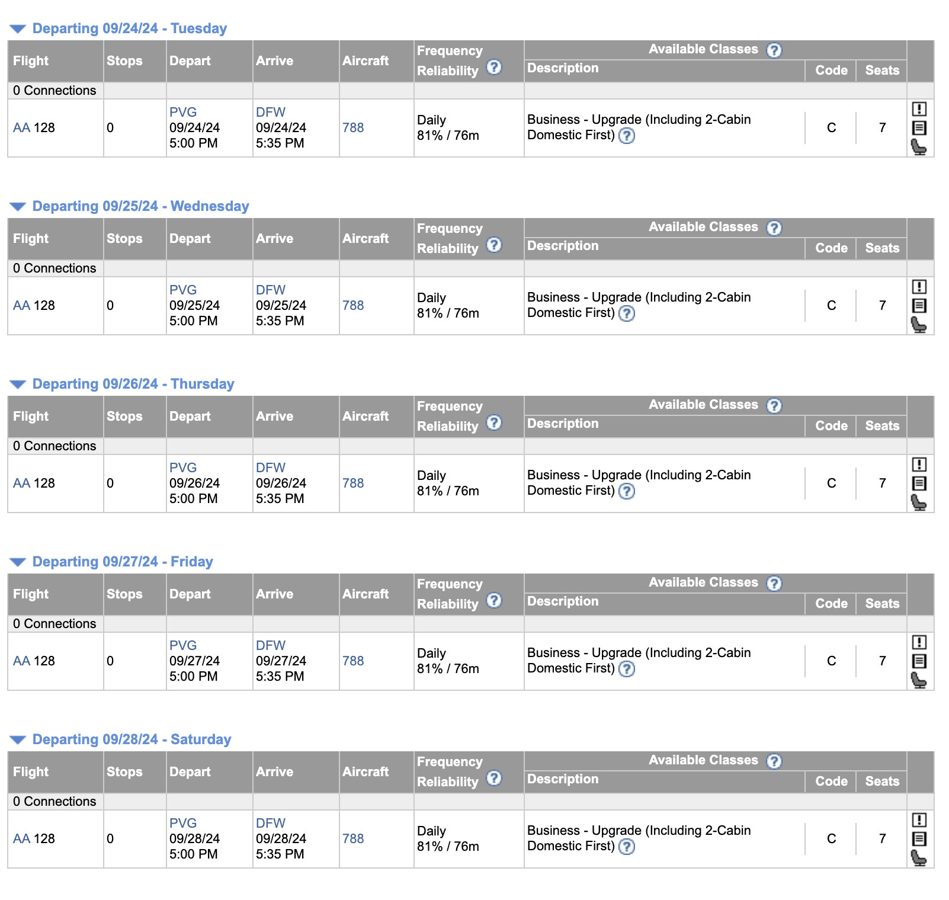The width and height of the screenshot is (949, 900).
Task: Click DFW airport link in Friday row
Action: [x=270, y=646]
